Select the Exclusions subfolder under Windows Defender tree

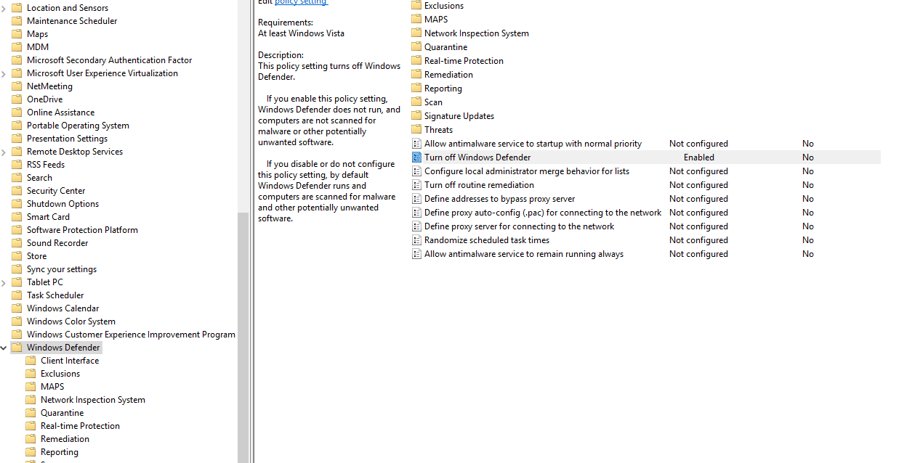(60, 374)
